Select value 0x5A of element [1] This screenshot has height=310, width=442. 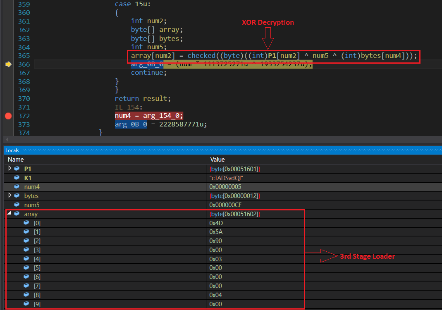(216, 232)
